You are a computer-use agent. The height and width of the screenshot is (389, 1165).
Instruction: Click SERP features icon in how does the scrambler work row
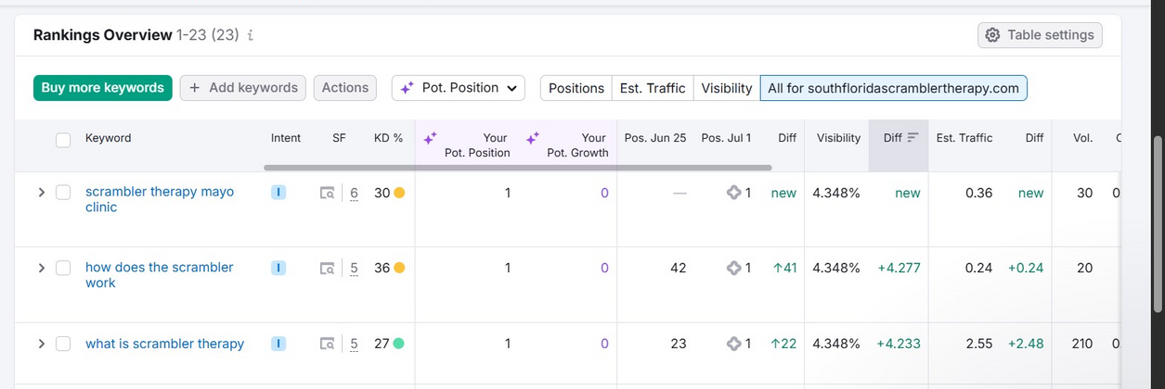pyautogui.click(x=327, y=269)
